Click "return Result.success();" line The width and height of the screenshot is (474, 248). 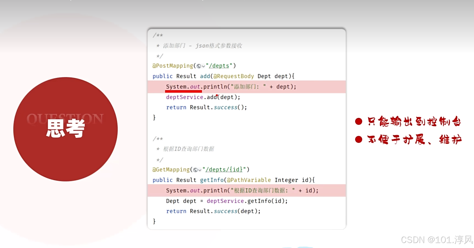coord(206,107)
